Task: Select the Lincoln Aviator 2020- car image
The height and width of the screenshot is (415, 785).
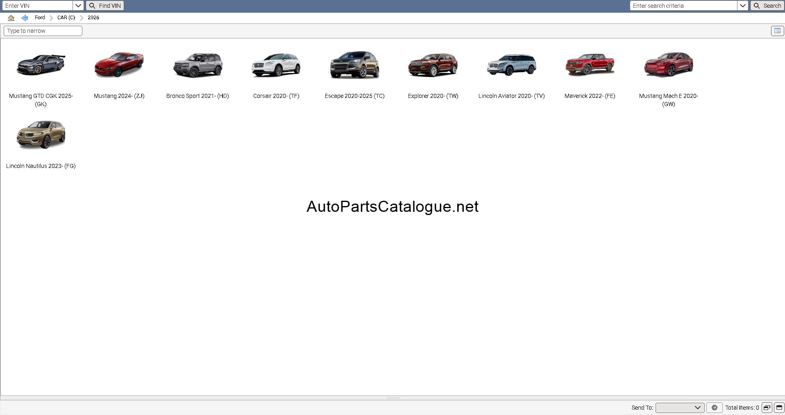Action: point(512,65)
